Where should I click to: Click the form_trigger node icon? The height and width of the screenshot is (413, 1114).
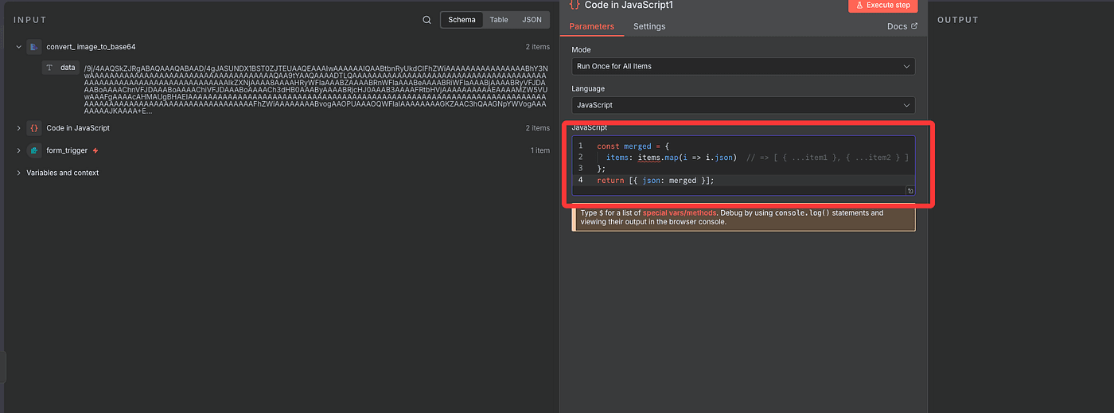click(x=33, y=150)
